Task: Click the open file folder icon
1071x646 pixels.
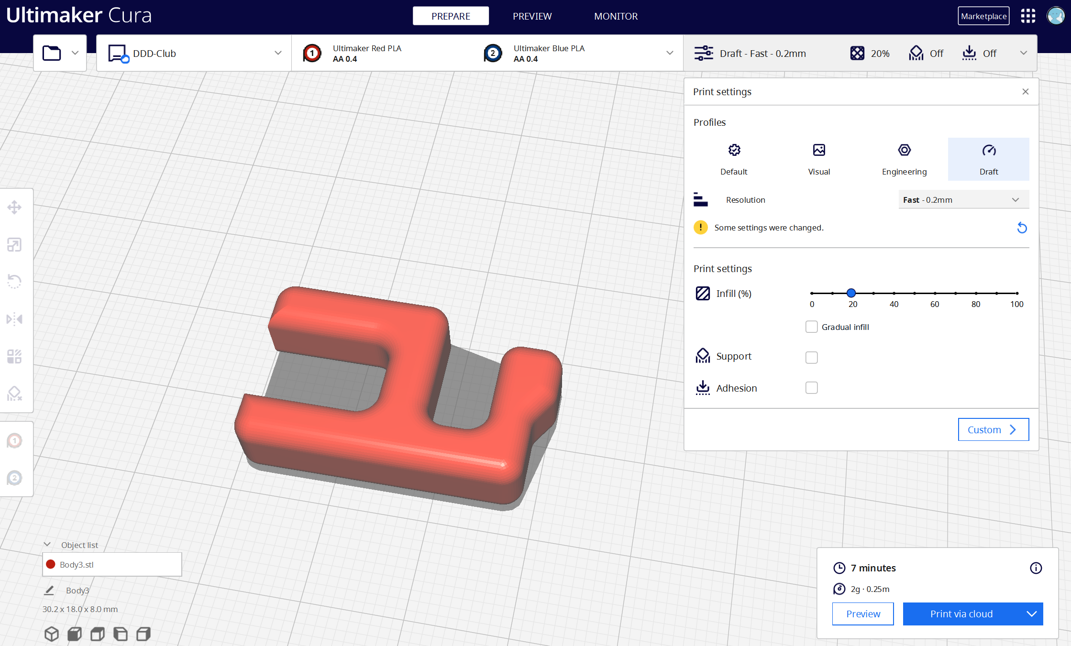Action: point(52,53)
